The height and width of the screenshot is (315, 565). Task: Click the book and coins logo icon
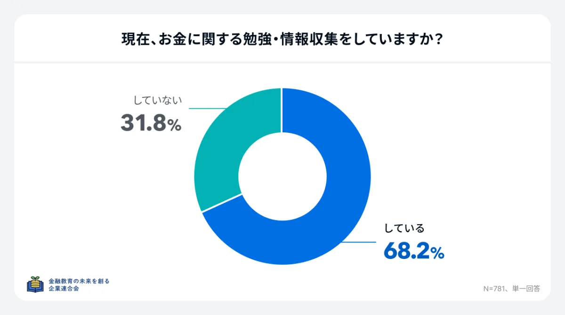34,285
